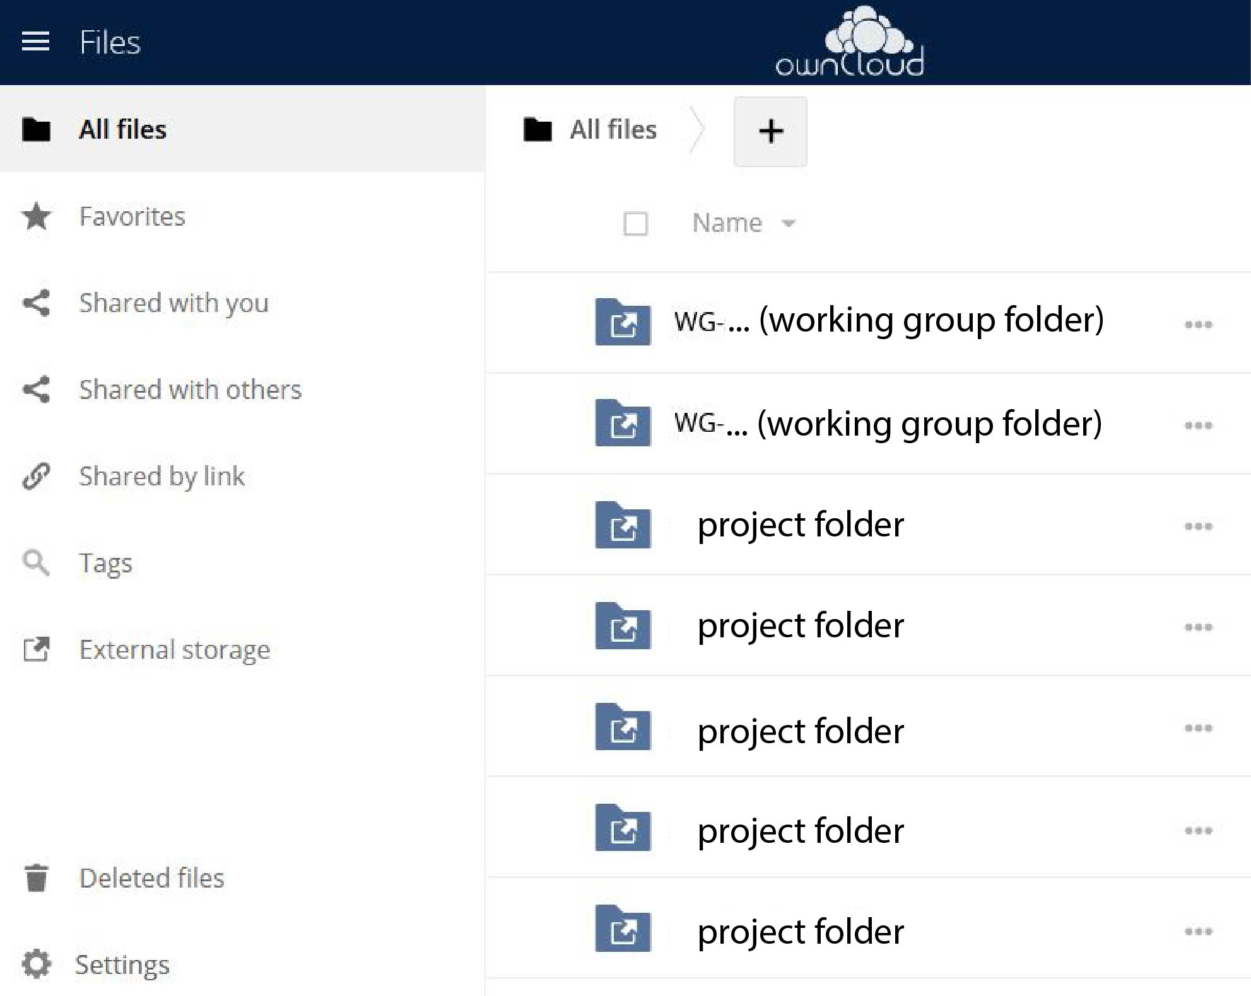1251x996 pixels.
Task: Click the plus button to add new file
Action: coord(770,132)
